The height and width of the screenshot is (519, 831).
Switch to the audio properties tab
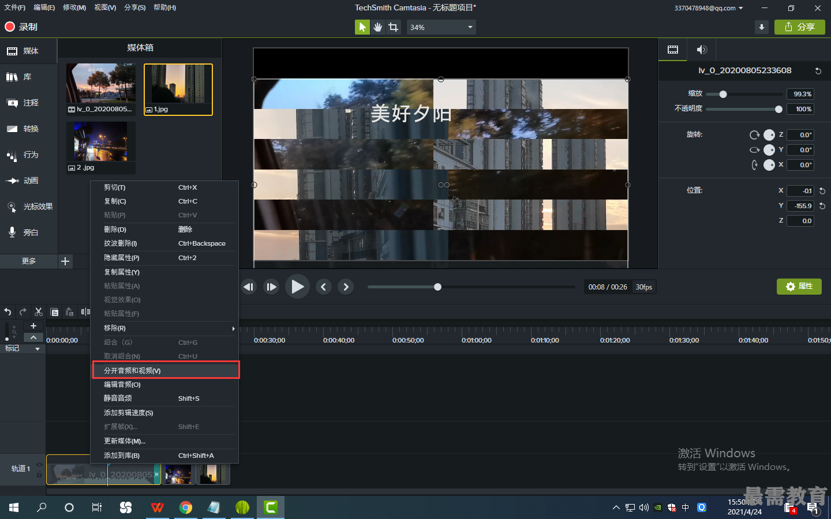(702, 50)
